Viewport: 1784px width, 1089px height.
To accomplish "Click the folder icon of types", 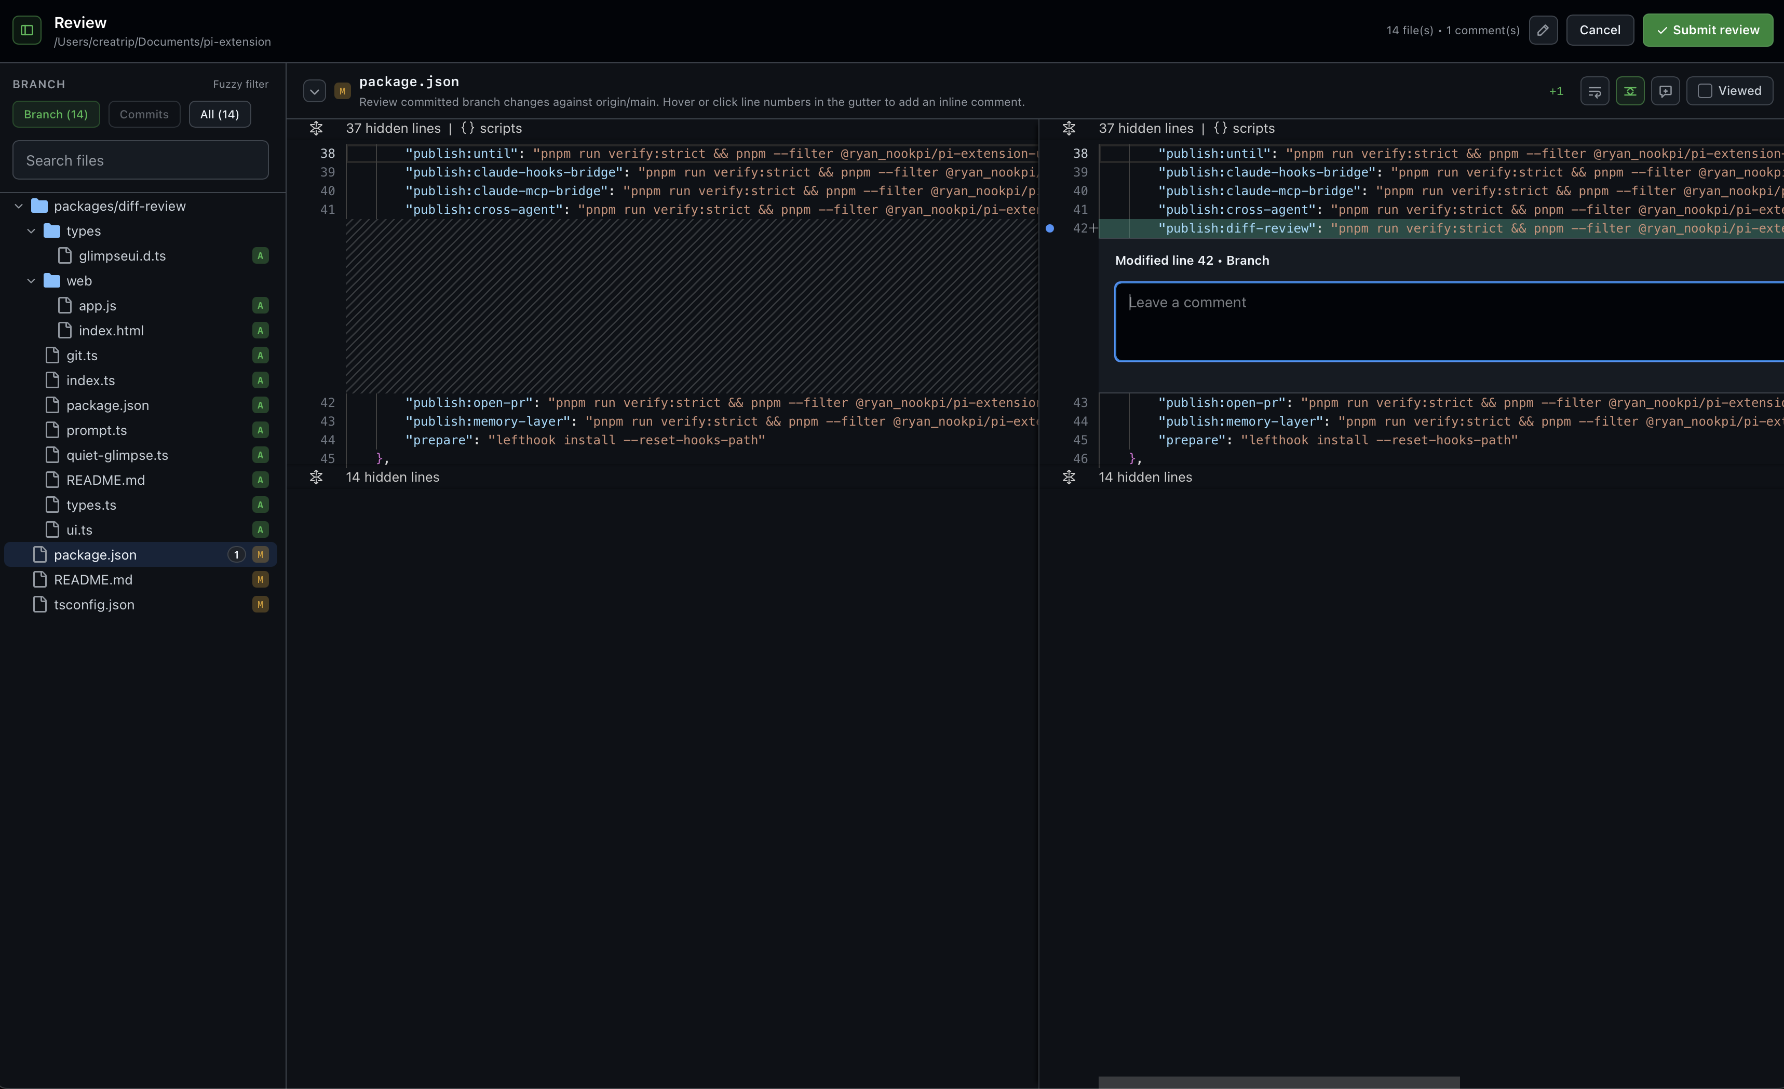I will tap(52, 231).
